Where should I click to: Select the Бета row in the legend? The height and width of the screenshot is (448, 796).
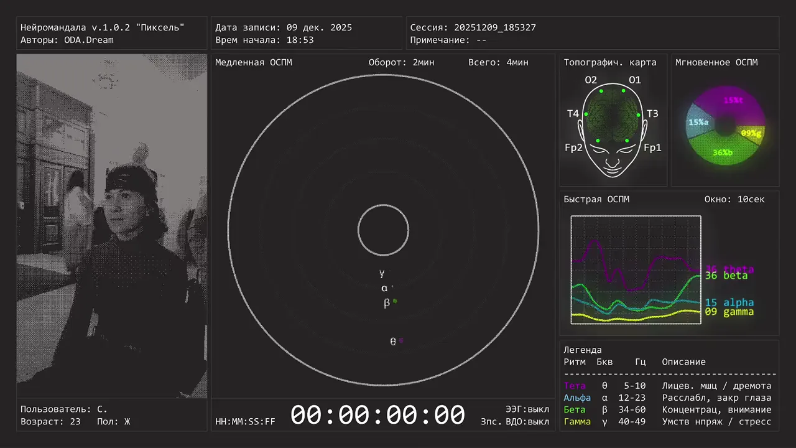coord(668,409)
